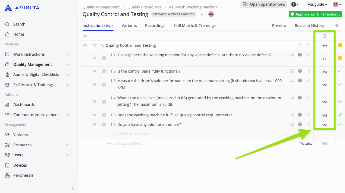This screenshot has width=345, height=193.
Task: Click the yellow warning icon on step 1.1
Action: click(x=340, y=58)
